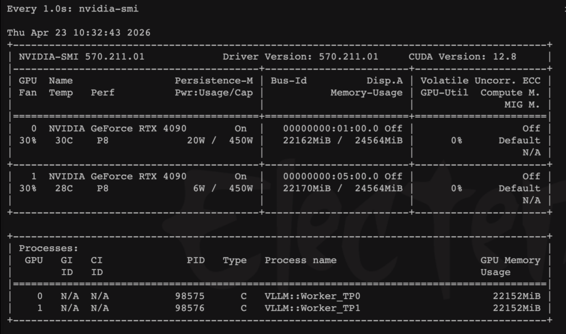
Task: Select the Driver Version 570.211.01 text
Action: pyautogui.click(x=301, y=57)
